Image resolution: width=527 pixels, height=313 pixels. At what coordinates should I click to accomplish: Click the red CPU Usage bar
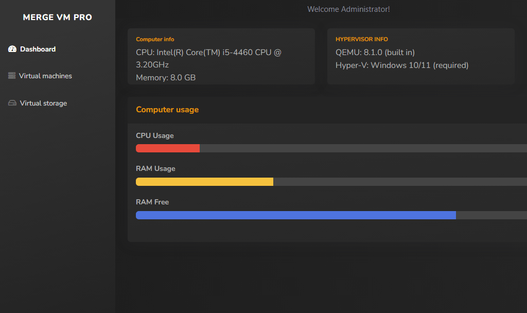167,148
